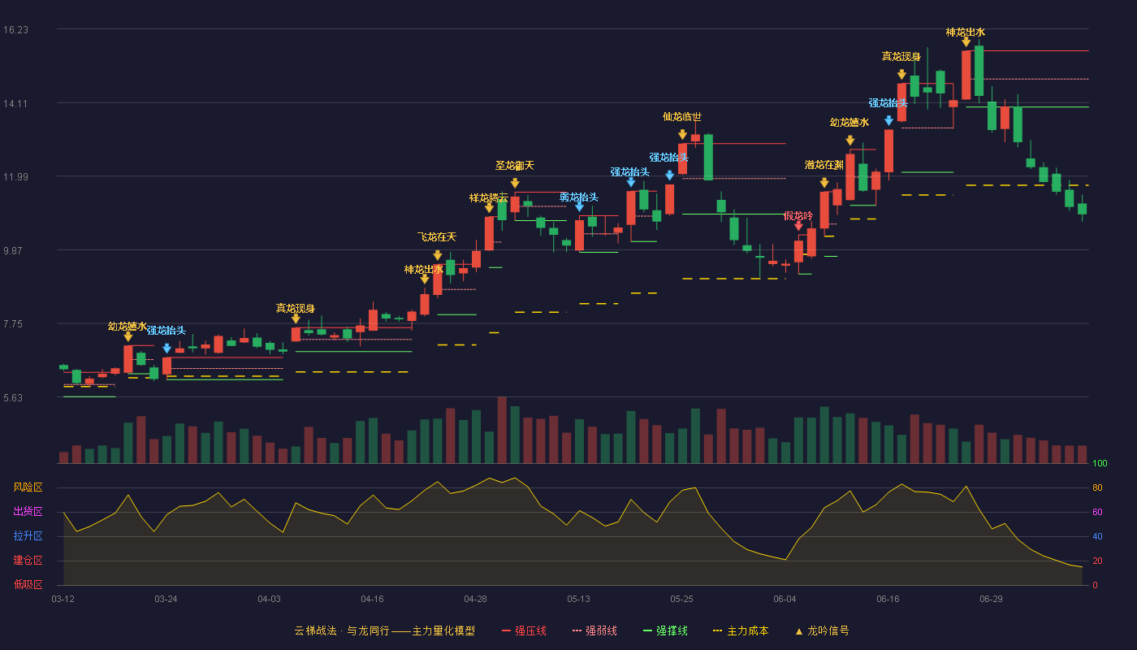Screen dimensions: 1137x650
Task: Click the 飞龙在天 signal label text
Action: (x=437, y=237)
